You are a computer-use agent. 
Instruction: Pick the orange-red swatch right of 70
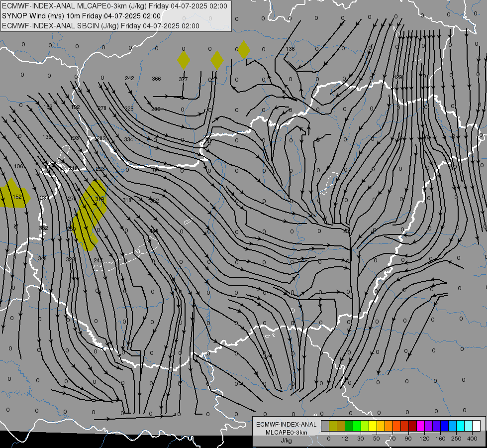pyautogui.click(x=397, y=426)
